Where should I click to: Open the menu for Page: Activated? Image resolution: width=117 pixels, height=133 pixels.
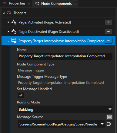(109, 22)
